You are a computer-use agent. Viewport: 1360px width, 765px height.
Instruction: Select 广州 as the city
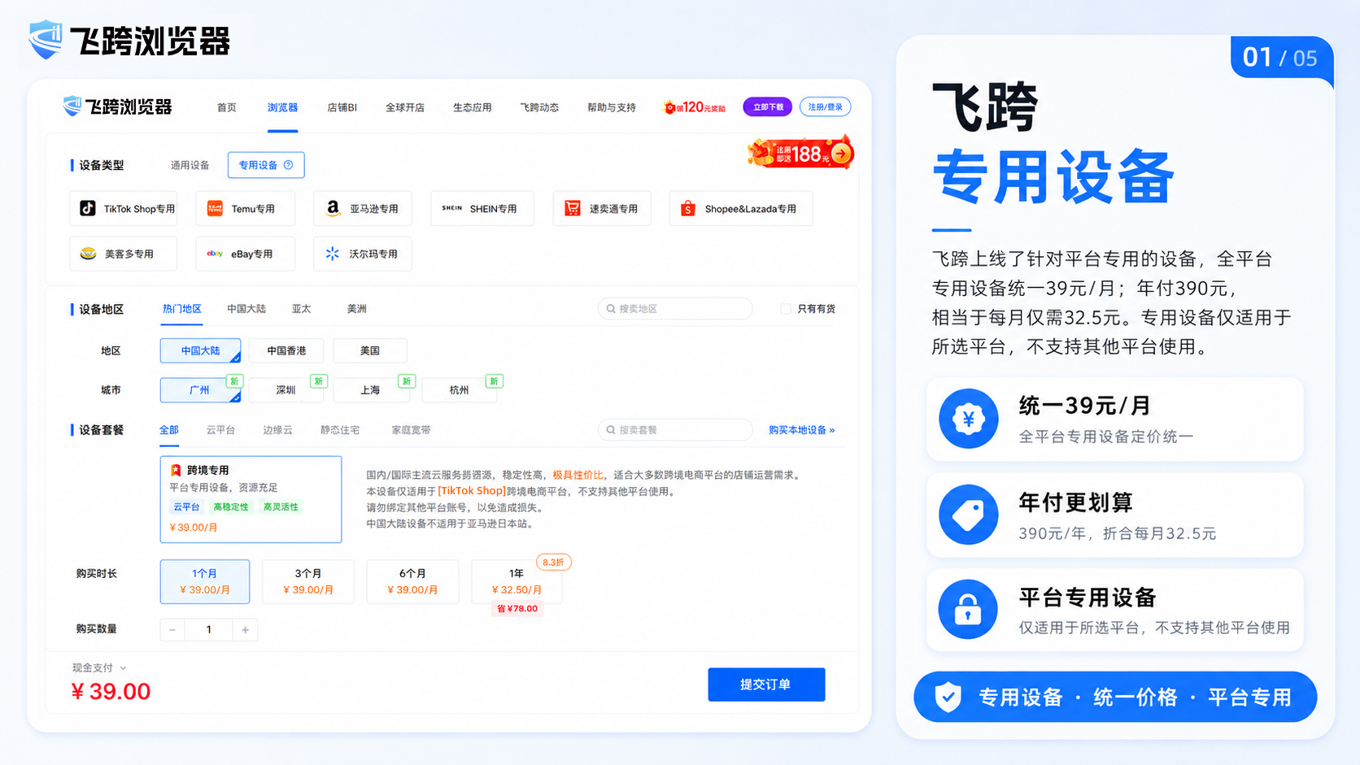(x=200, y=390)
